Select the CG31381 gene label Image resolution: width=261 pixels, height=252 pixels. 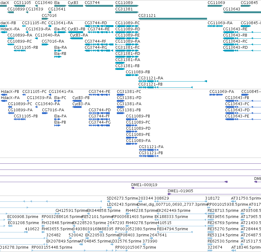click(x=124, y=9)
